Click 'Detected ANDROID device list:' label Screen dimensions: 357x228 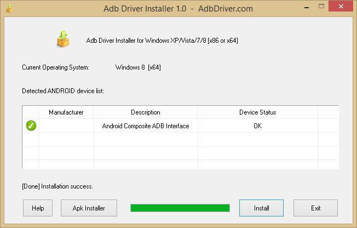click(63, 91)
